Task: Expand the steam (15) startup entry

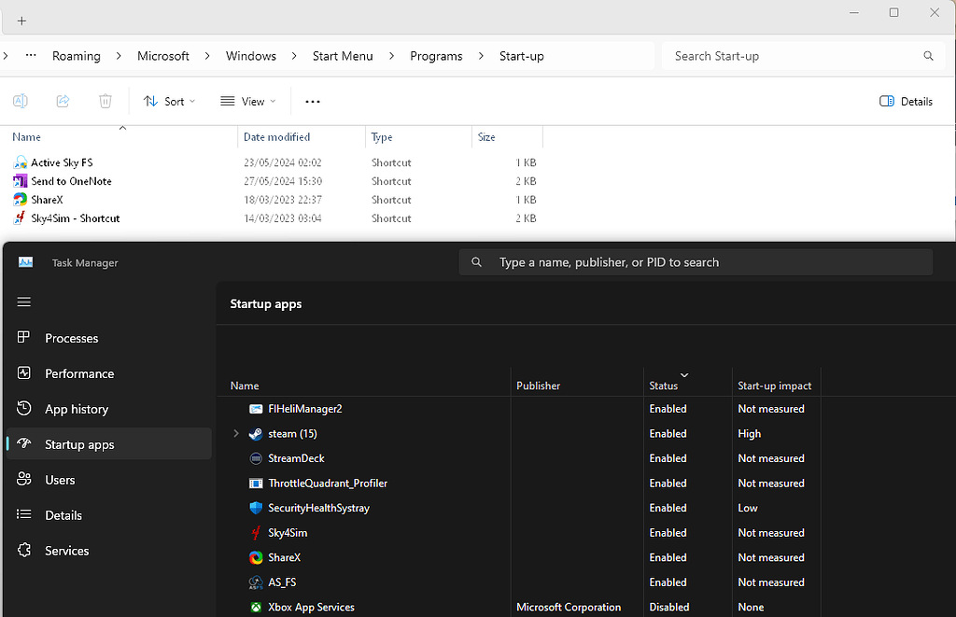Action: pyautogui.click(x=235, y=433)
